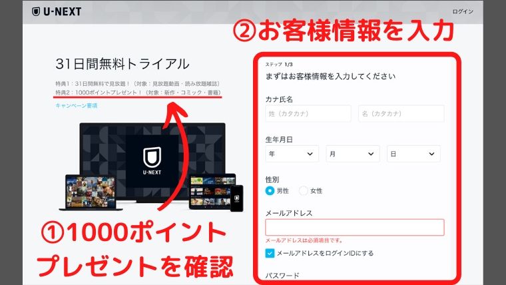Viewport: 506px width, 285px height.
Task: Click the 特典1 31日間無料で見放題 text
Action: pos(138,84)
